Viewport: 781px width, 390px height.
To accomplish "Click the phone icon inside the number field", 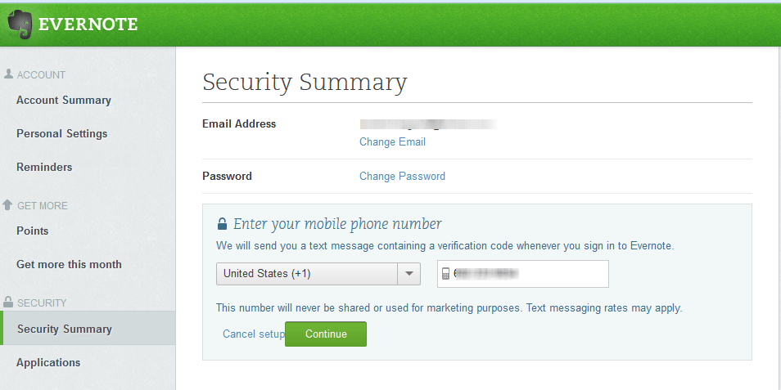I will pos(446,274).
